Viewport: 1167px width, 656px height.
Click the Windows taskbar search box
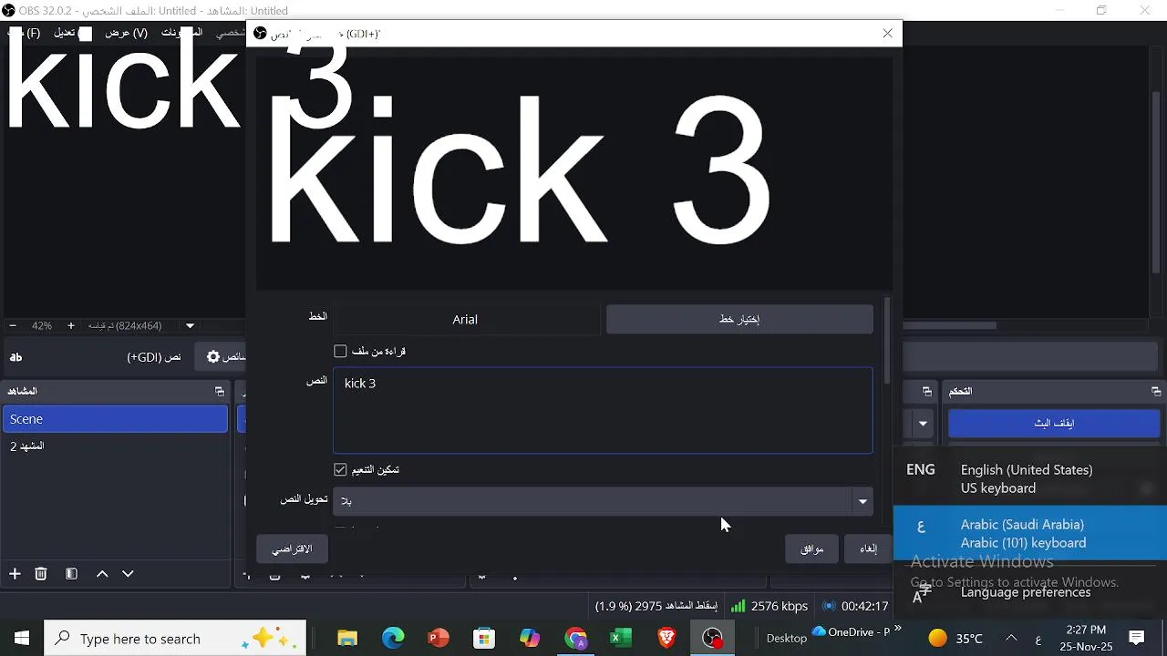point(176,639)
